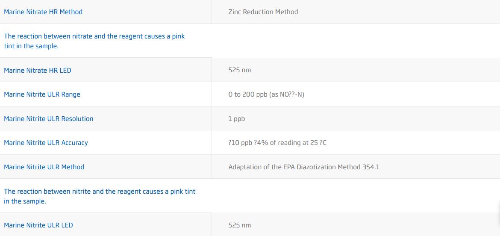Viewport: 500px width, 236px height.
Task: Click 'tint in the sample.' under nitrate
Action: click(x=31, y=46)
